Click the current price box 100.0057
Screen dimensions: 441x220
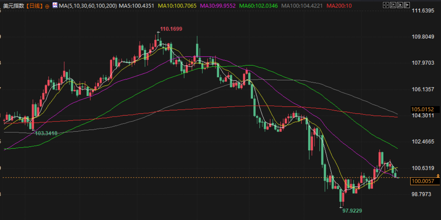(423, 181)
